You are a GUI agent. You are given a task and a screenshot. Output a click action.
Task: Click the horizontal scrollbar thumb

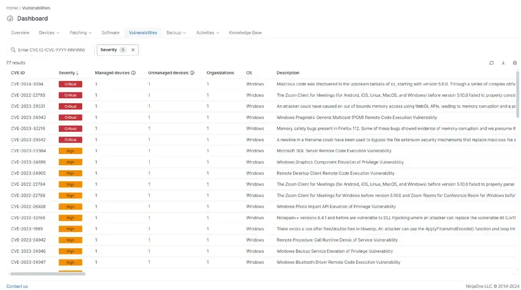tap(48, 274)
